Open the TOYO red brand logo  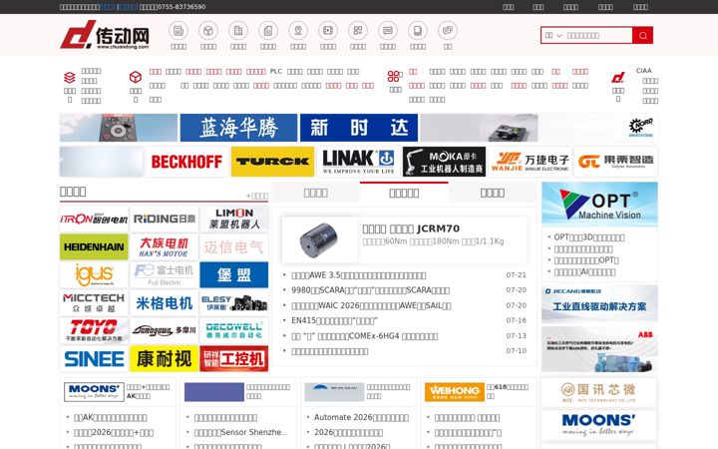click(x=94, y=330)
